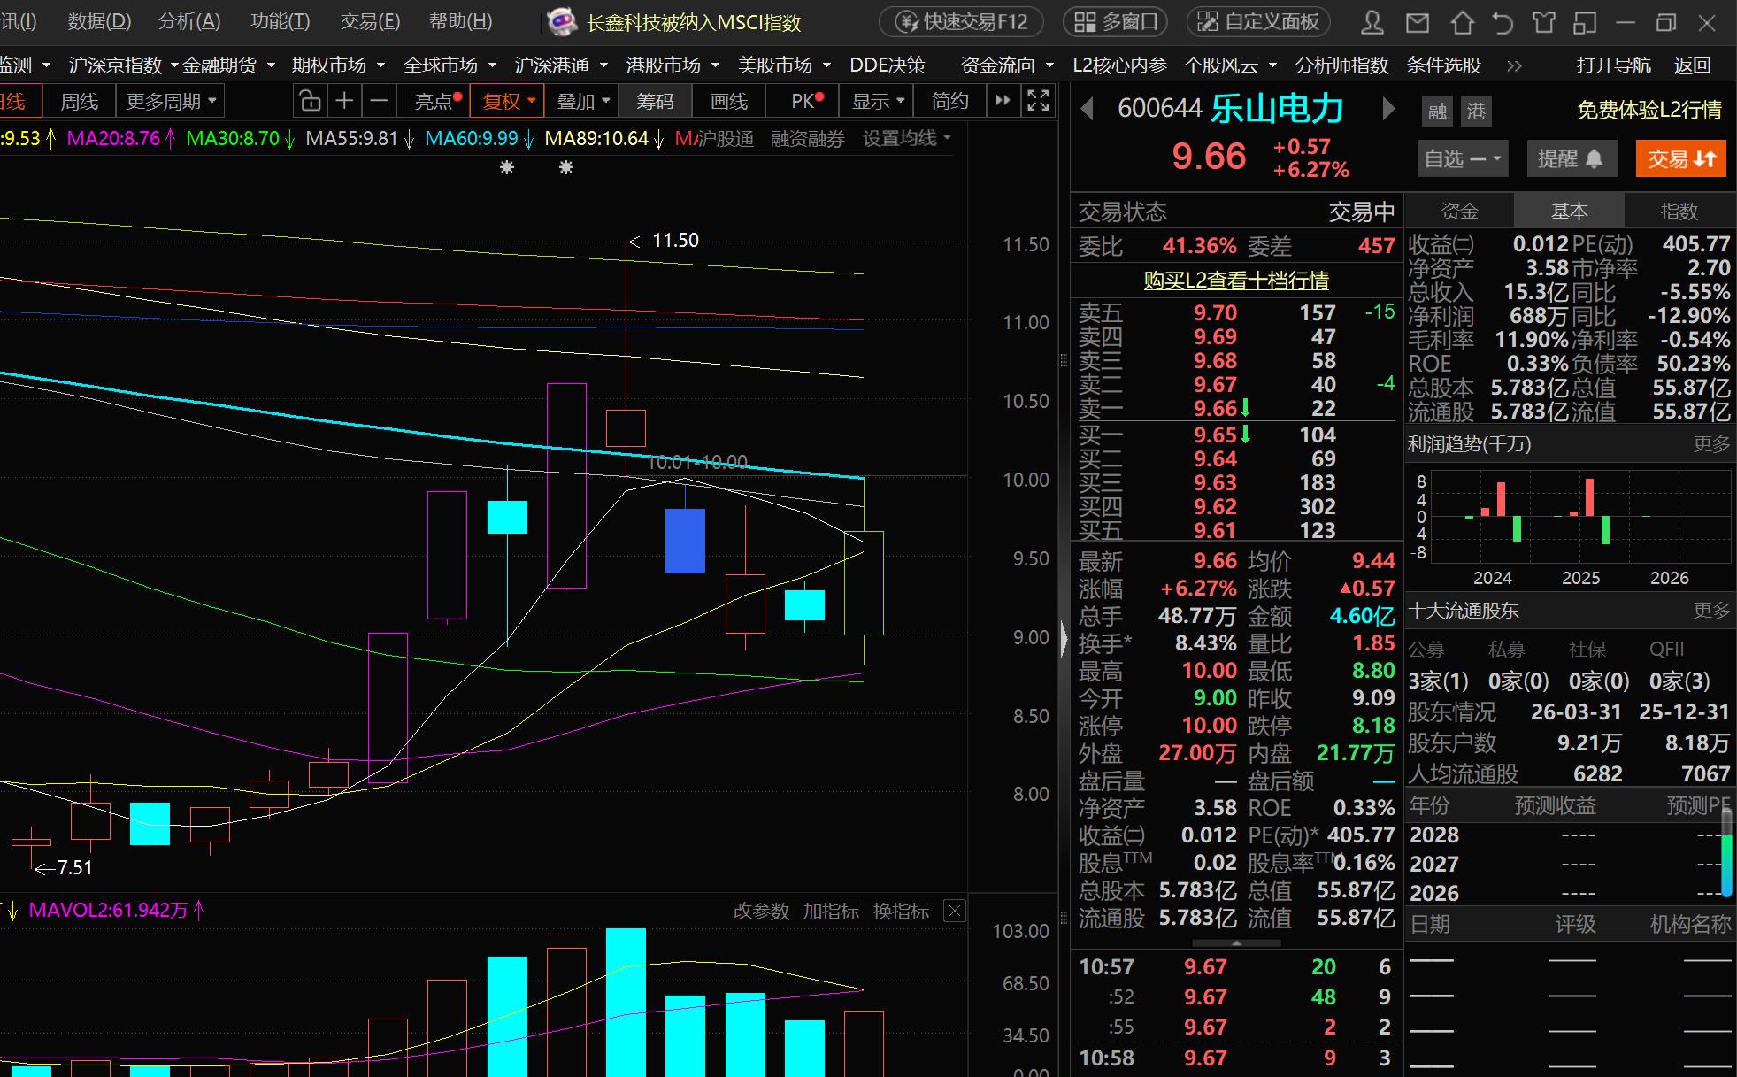Image resolution: width=1737 pixels, height=1077 pixels.
Task: Open the 功能(T) menu
Action: pyautogui.click(x=280, y=21)
